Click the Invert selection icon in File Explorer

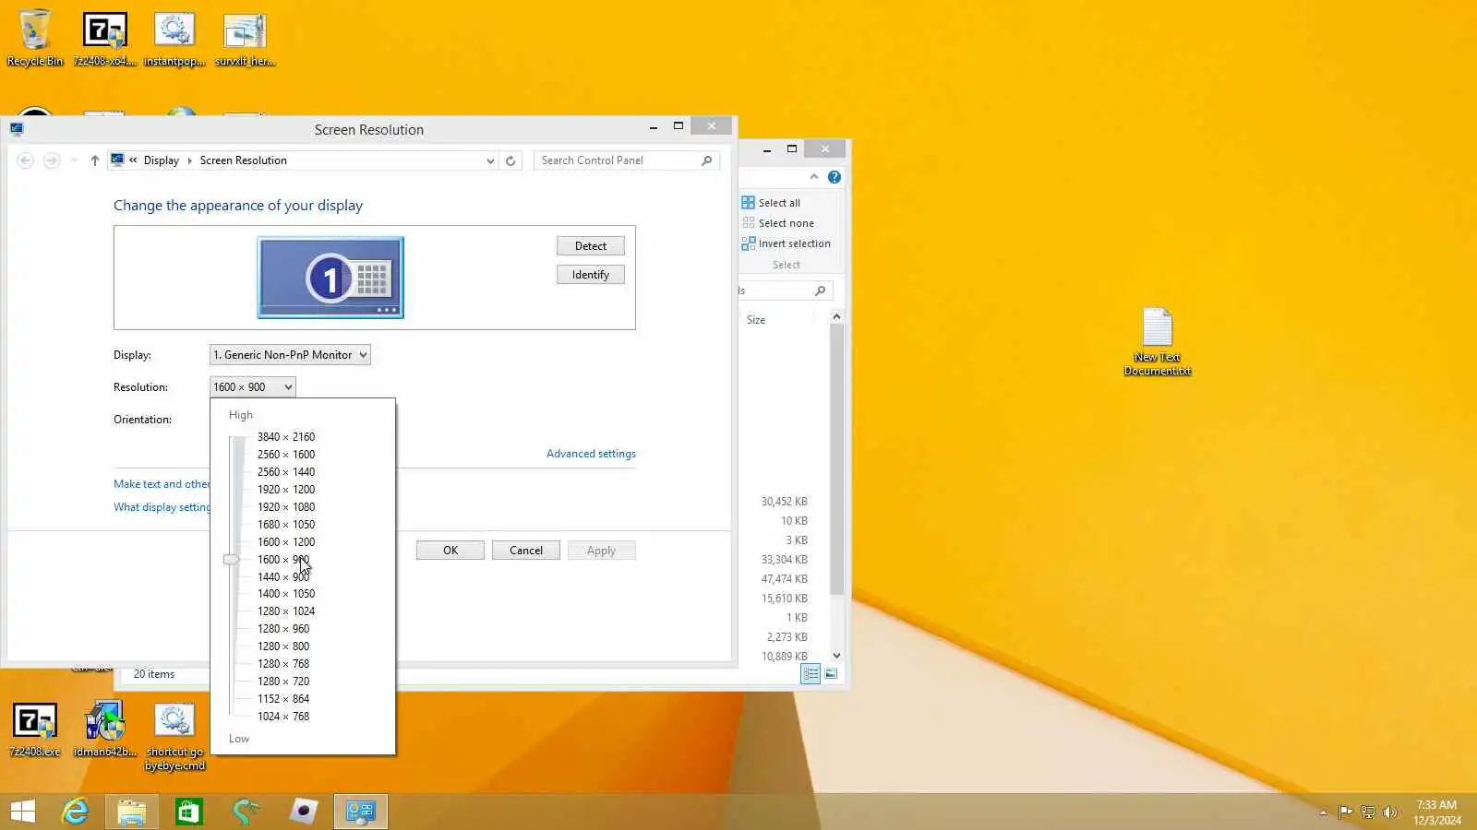point(748,243)
